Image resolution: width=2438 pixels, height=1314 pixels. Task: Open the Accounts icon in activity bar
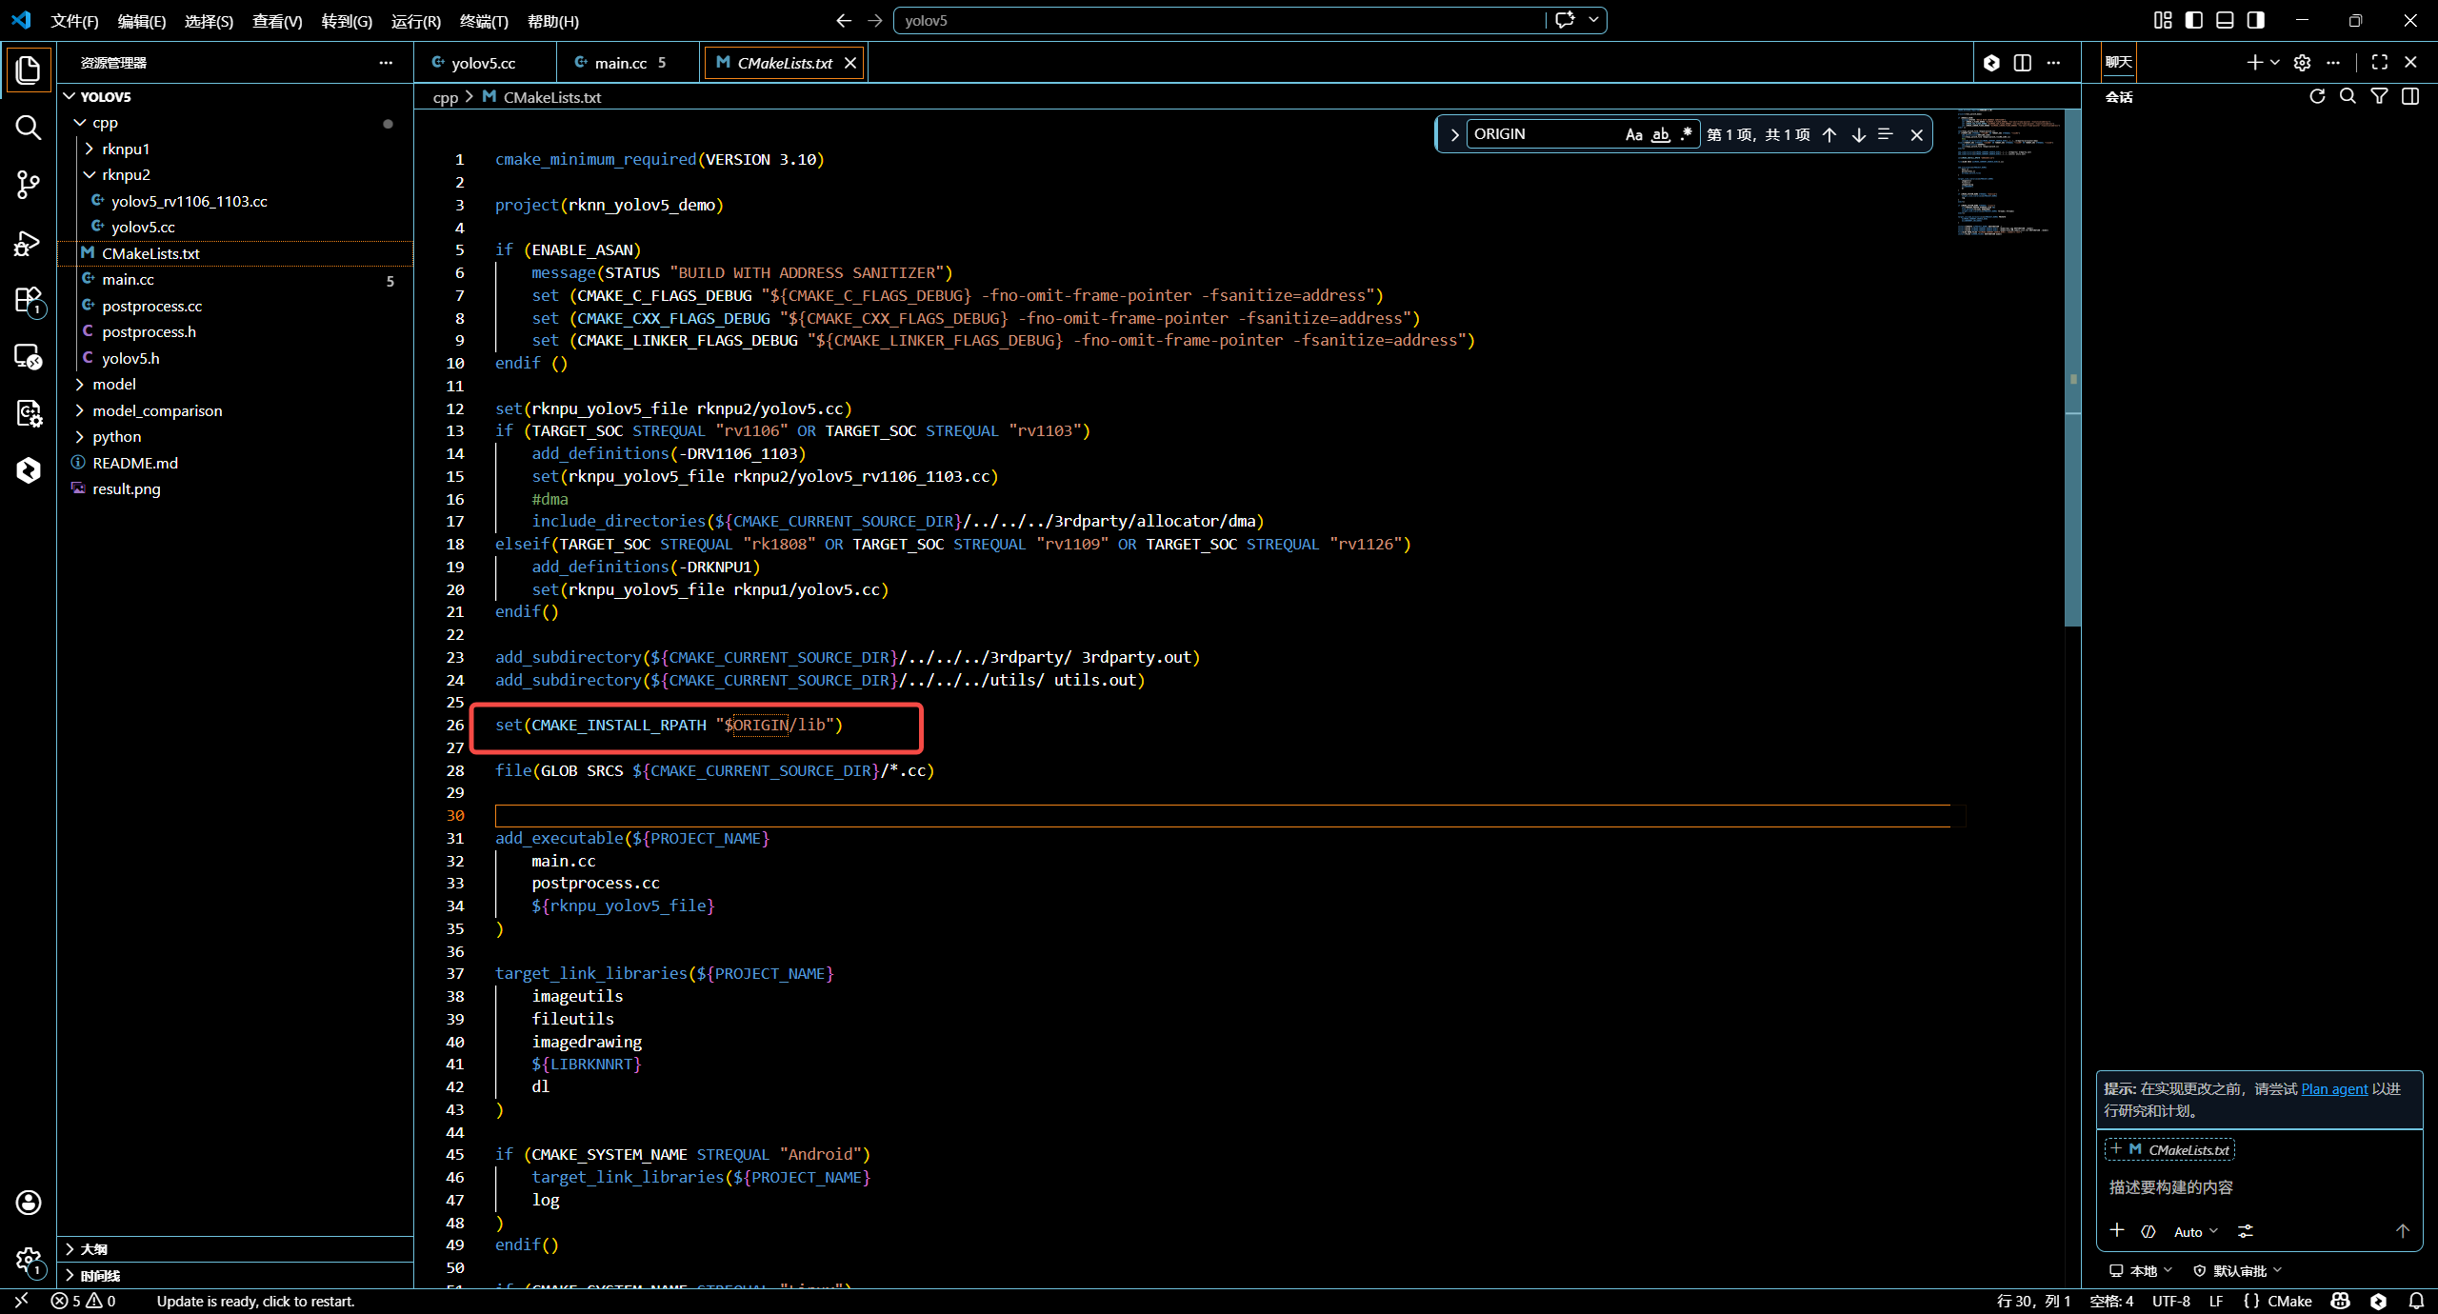point(28,1202)
